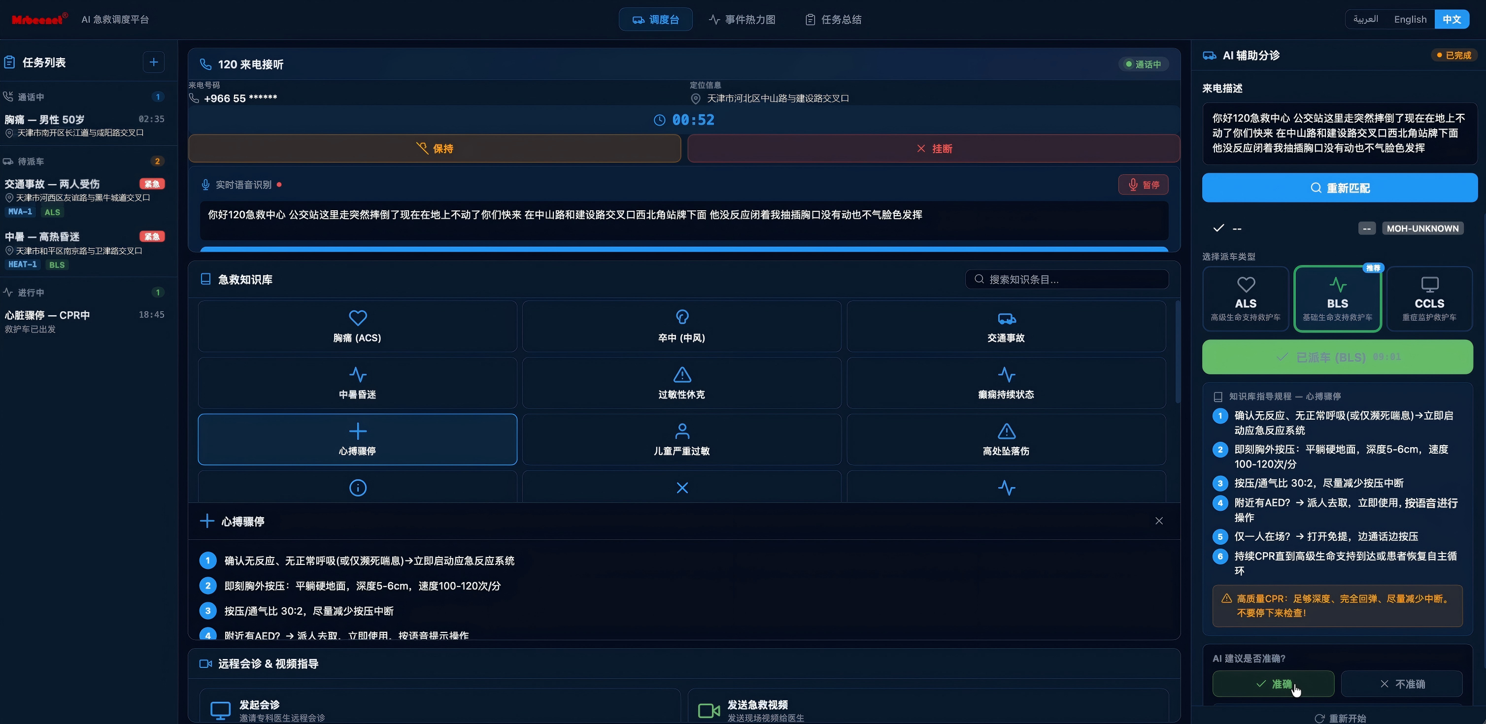Select ALS 高级生命支持救护车 type
1486x724 pixels.
click(x=1246, y=298)
